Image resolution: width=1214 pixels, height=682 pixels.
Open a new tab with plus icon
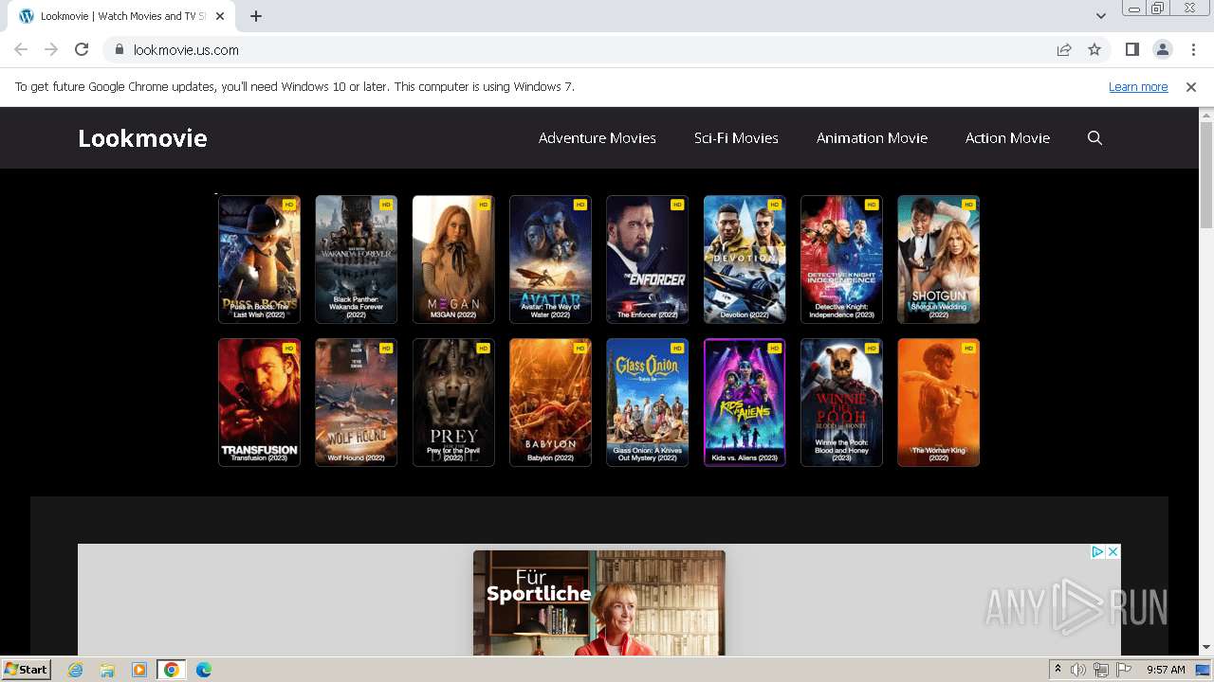(x=256, y=16)
